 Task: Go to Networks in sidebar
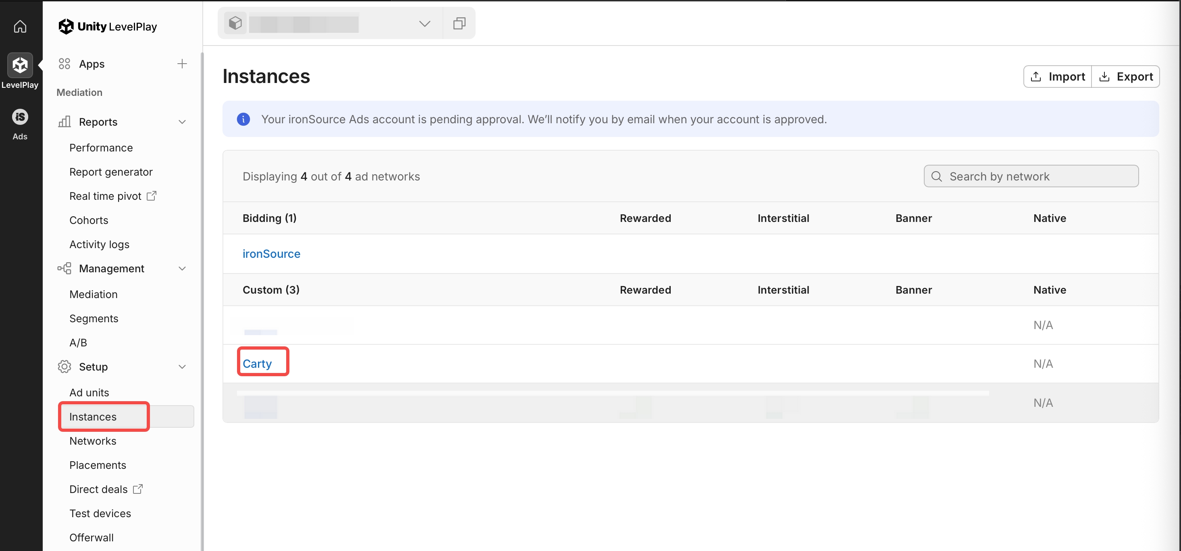(93, 441)
